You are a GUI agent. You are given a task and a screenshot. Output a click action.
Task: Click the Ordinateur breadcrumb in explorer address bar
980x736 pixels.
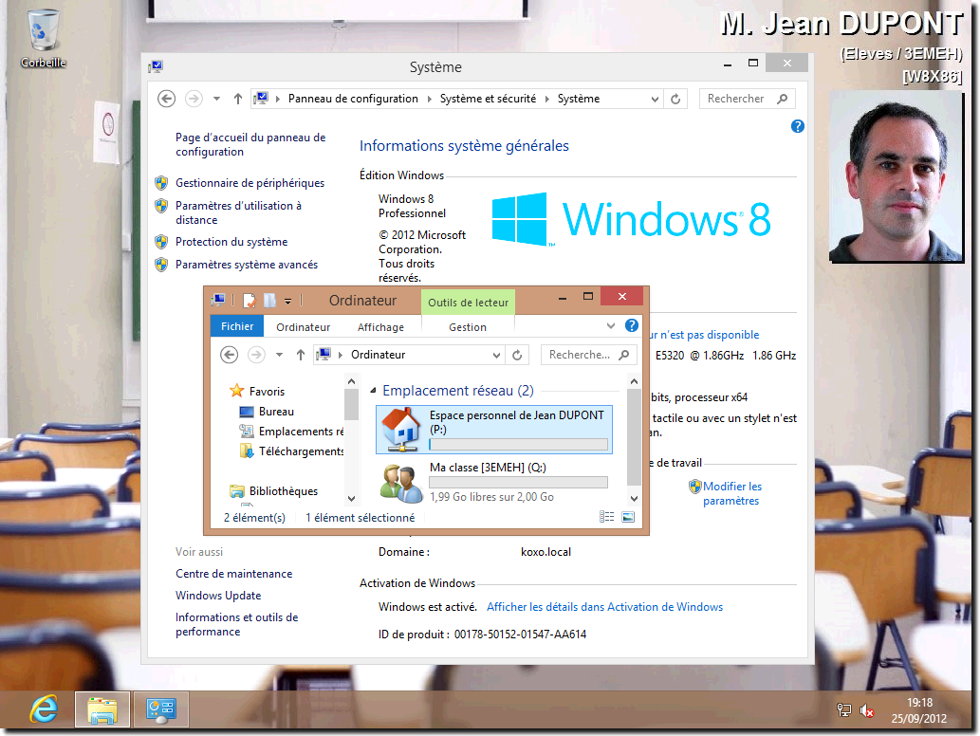(x=379, y=355)
